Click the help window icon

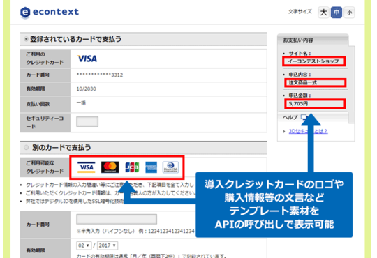pyautogui.click(x=304, y=117)
